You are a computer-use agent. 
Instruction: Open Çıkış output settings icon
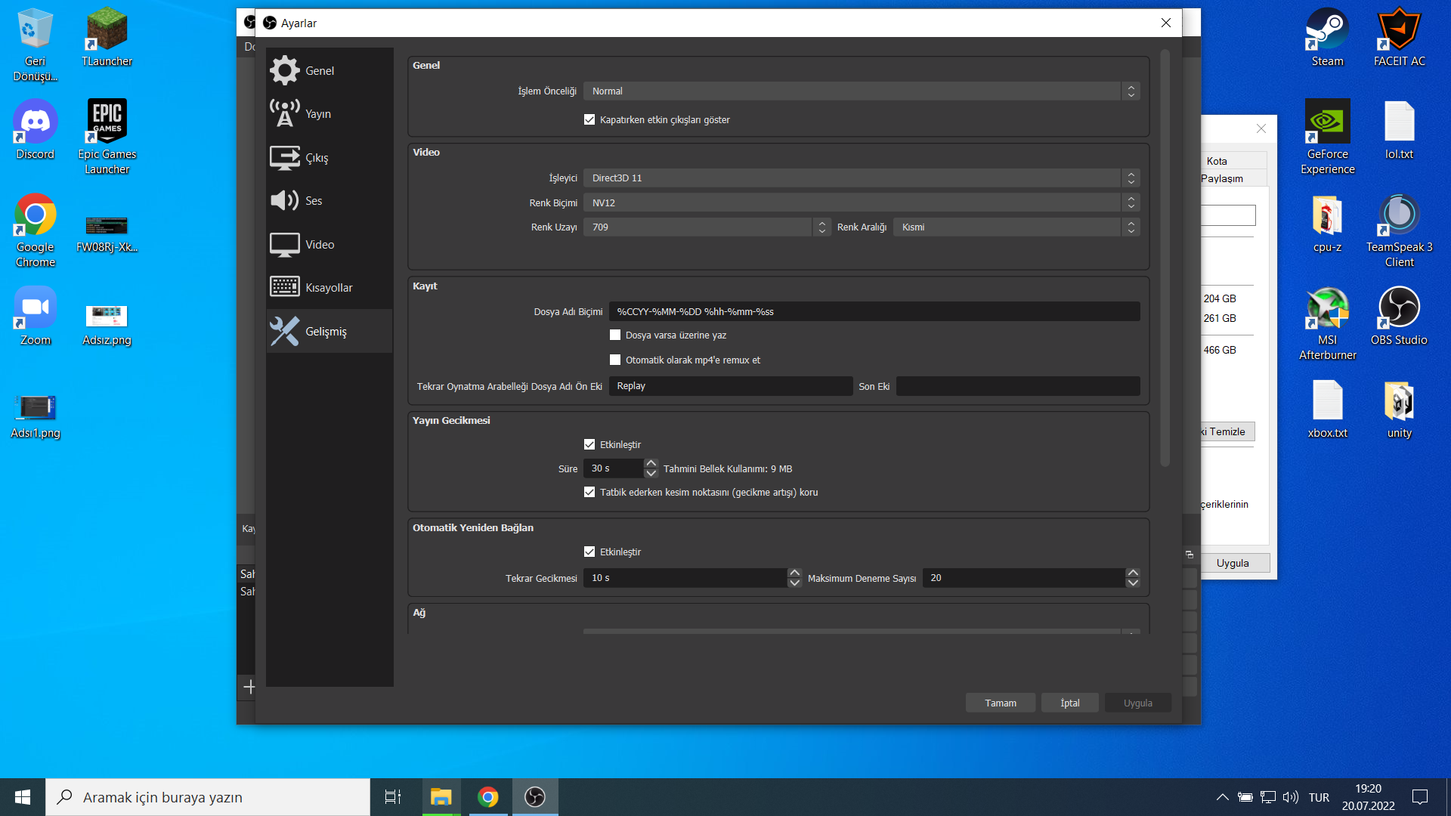[x=285, y=157]
